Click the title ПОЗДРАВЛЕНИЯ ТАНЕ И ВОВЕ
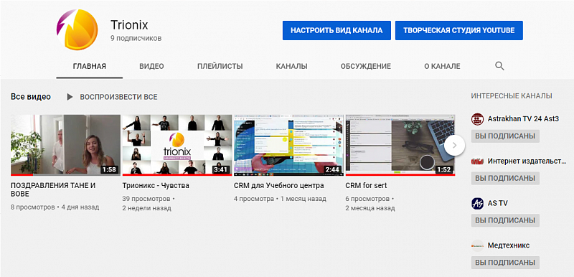574x277 pixels. click(53, 189)
